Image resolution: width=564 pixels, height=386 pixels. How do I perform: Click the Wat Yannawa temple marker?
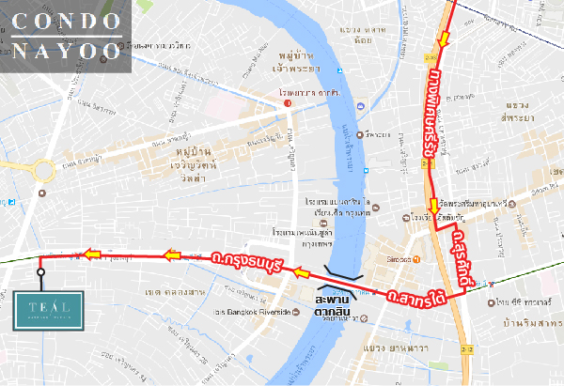point(364,318)
